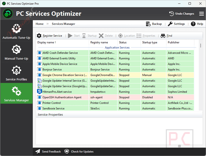Image resolution: width=206 pixels, height=156 pixels.
Task: Open Automatic Tune-Up gauge gear icon
Action: coord(16,29)
